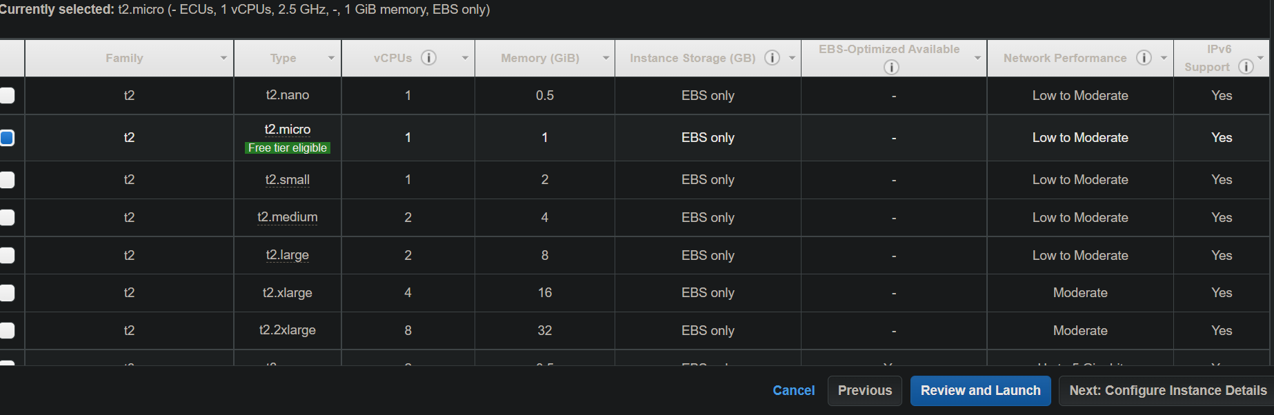The width and height of the screenshot is (1274, 415).
Task: Click Moderate network cell for t2.xlarge
Action: [x=1080, y=292]
